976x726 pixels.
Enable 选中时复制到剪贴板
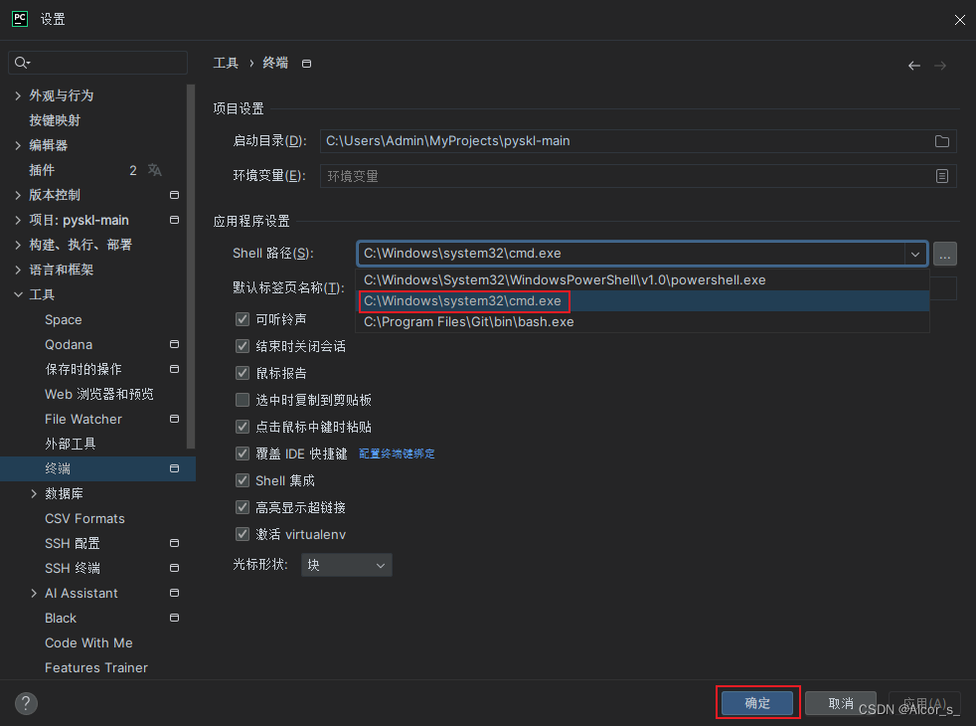(x=242, y=399)
